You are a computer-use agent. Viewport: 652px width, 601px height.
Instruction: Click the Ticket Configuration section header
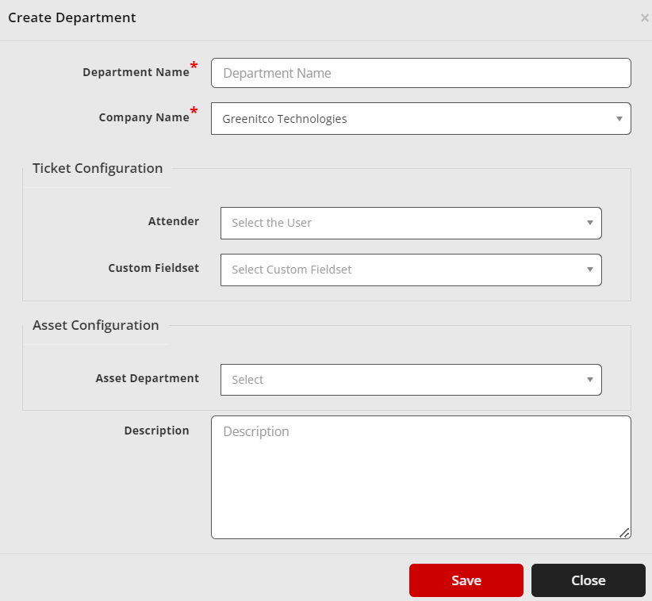tap(97, 168)
